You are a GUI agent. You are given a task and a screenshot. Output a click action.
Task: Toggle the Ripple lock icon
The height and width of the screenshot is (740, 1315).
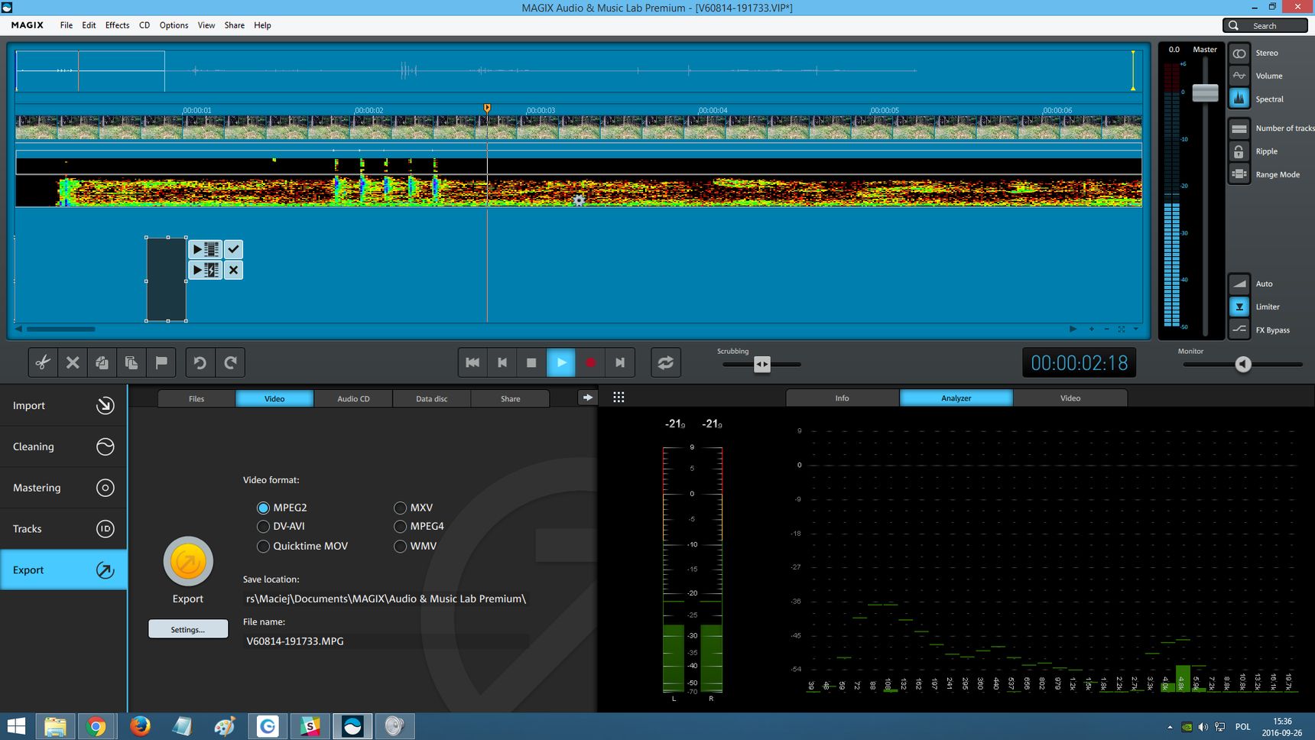(1239, 151)
